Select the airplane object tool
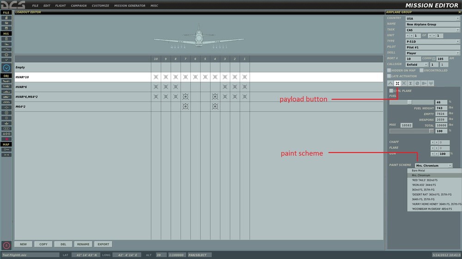Viewport: 462px width, 259px height. (6, 81)
